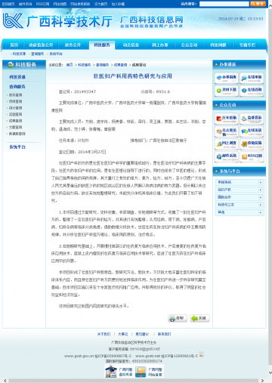Expand the 科技与三农 dropdown
The height and width of the screenshot is (383, 272).
240,205
